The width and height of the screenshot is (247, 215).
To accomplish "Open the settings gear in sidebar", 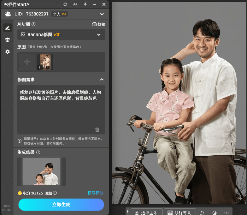I will click(7, 52).
